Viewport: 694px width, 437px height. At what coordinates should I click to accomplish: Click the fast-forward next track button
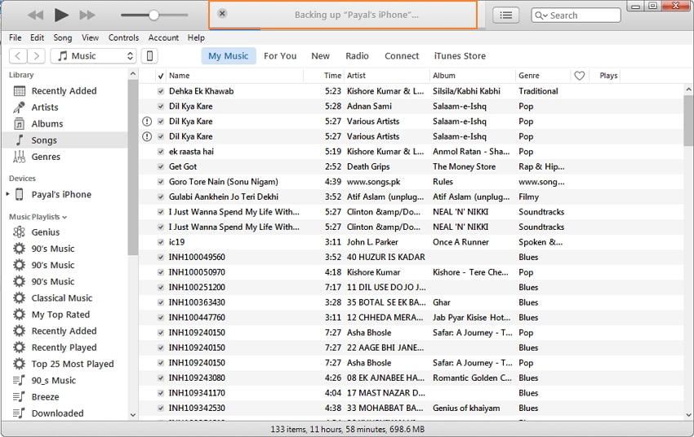point(87,15)
